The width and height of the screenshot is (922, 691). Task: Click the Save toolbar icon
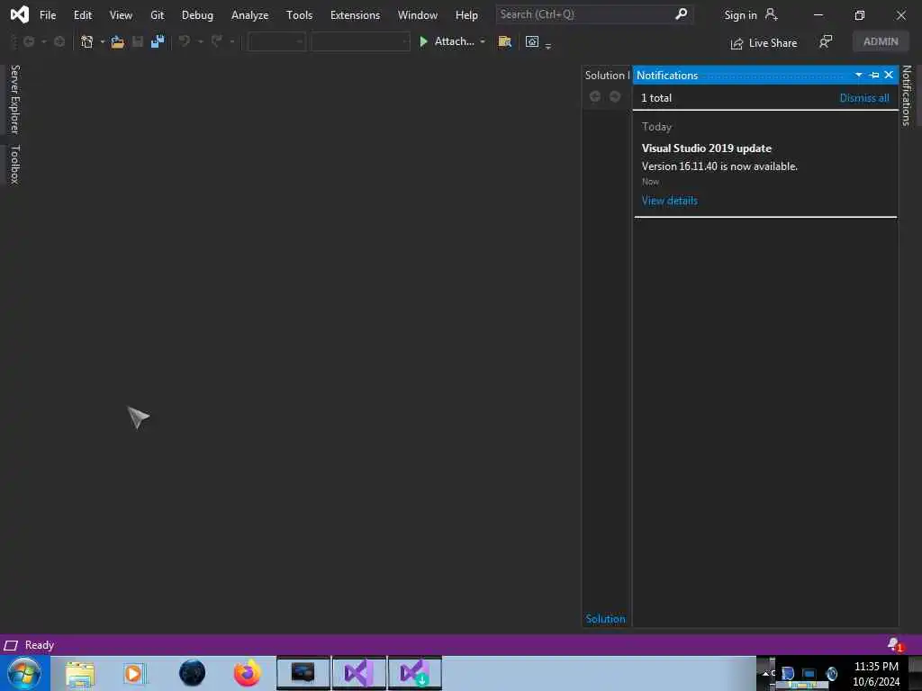click(138, 41)
